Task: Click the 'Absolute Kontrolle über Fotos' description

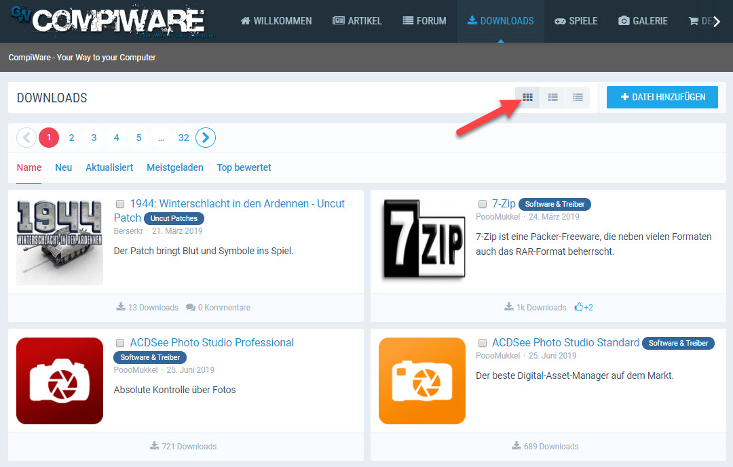Action: click(175, 390)
